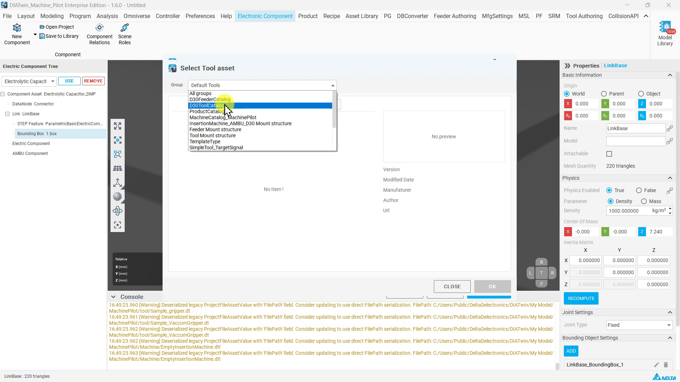Click the Name input field containing LinkBase
Screen dimensions: 680x382
[x=636, y=128]
